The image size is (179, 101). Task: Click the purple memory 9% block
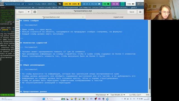[115, 4]
